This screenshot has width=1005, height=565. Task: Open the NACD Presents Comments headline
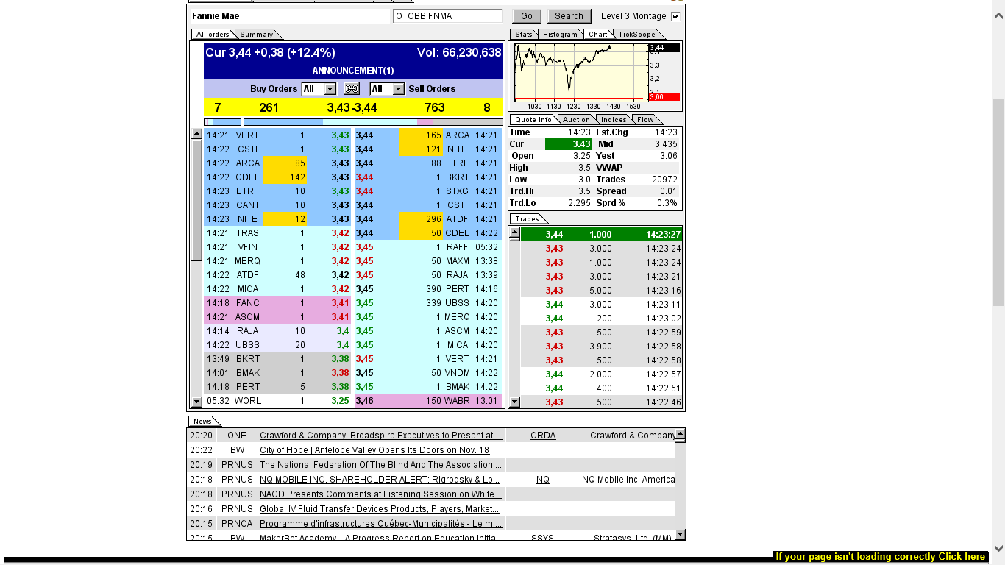click(x=381, y=494)
